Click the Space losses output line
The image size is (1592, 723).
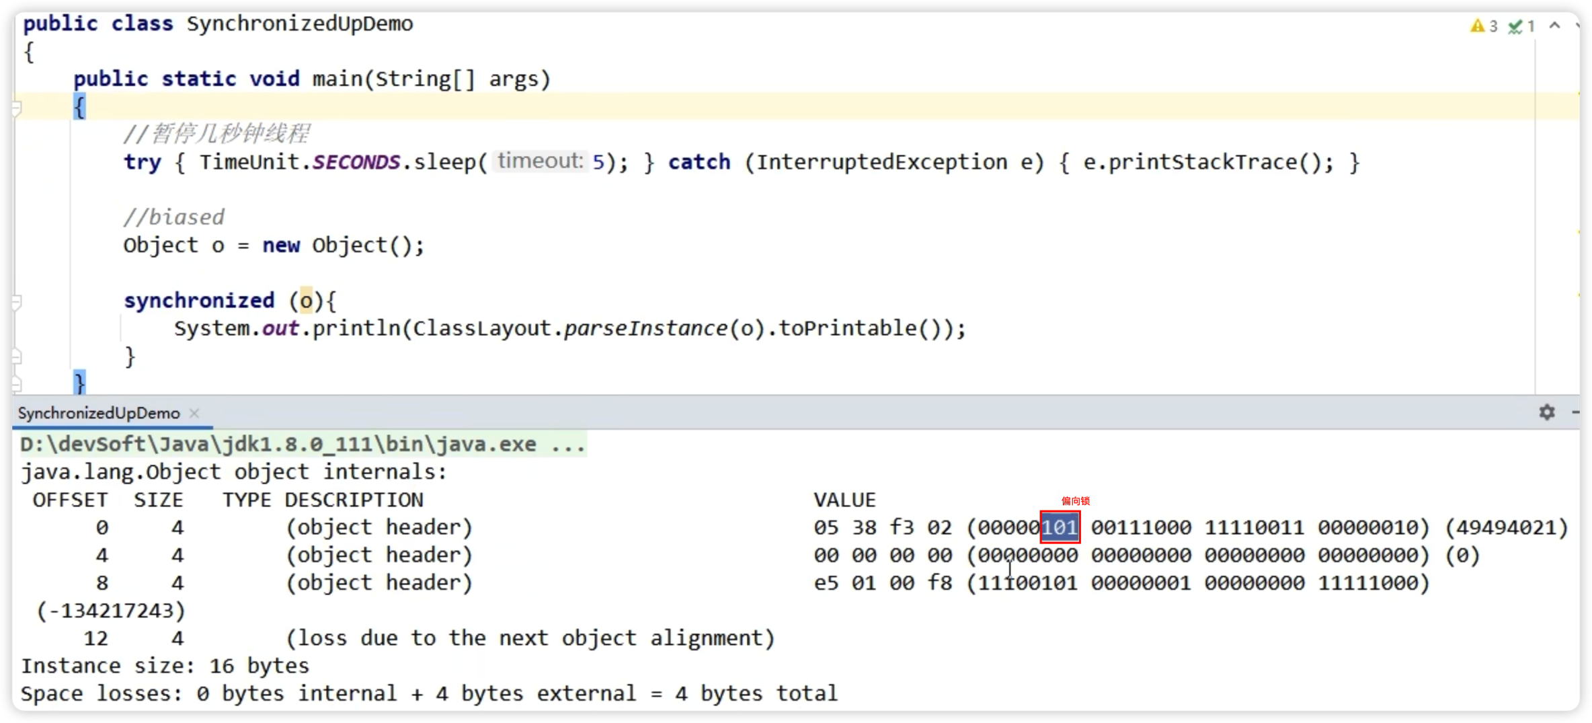[x=429, y=693]
